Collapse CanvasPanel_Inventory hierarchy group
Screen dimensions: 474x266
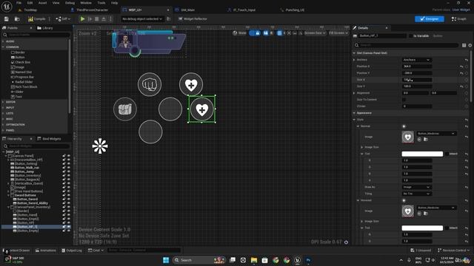coord(8,207)
